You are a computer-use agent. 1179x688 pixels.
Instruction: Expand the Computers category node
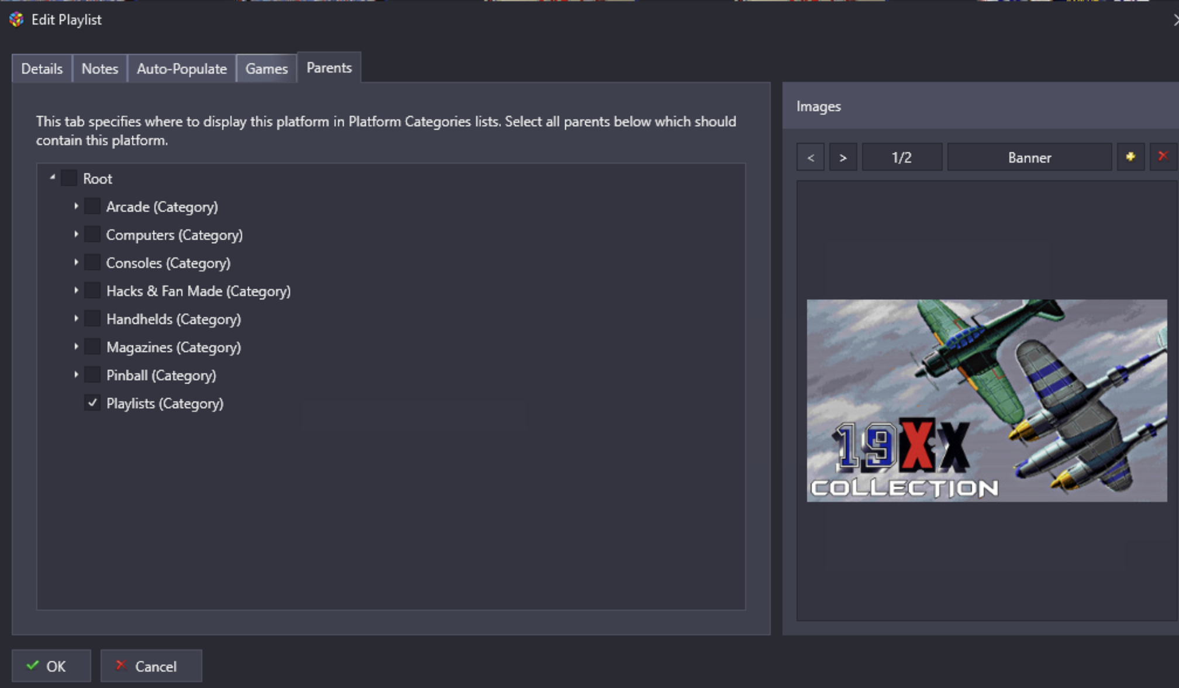pyautogui.click(x=76, y=234)
